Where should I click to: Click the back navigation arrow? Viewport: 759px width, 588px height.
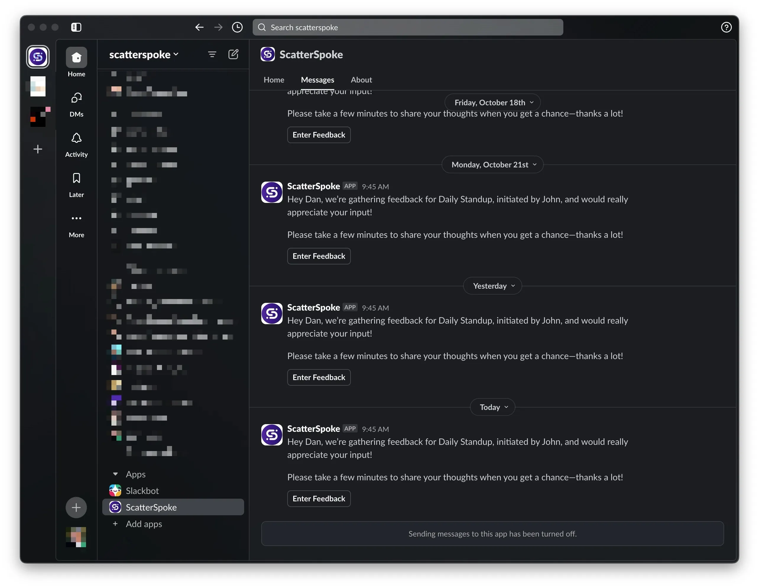(199, 27)
